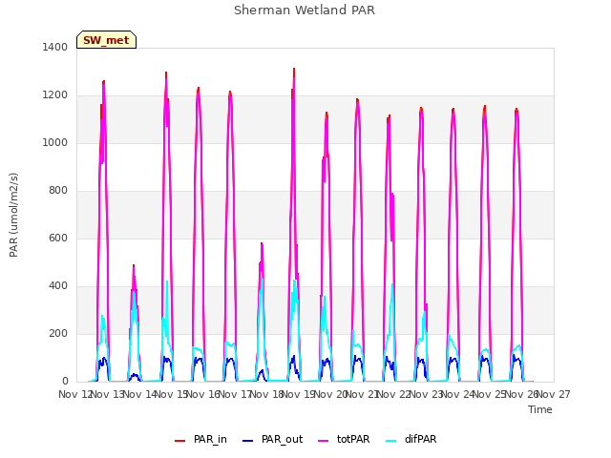Toggle the PAR_out legend entry
Viewport: 611px width, 458px height.
click(273, 439)
